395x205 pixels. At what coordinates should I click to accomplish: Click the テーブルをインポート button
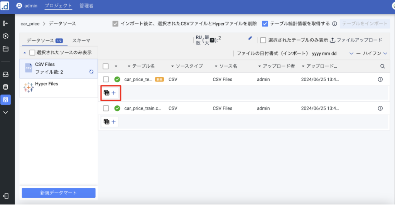(x=365, y=23)
